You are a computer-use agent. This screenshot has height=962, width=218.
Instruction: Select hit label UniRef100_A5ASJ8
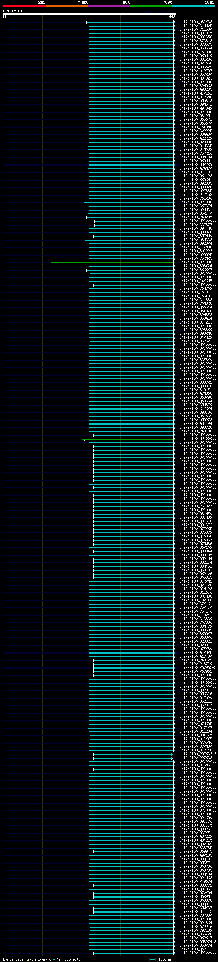(196, 101)
